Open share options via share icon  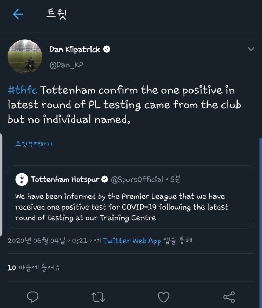coord(229,297)
